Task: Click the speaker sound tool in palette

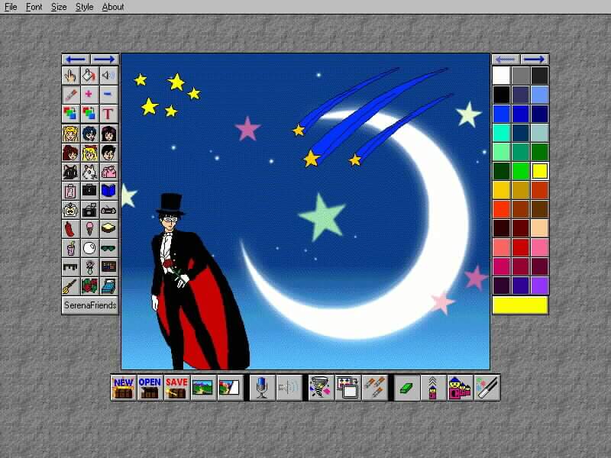Action: pos(108,76)
